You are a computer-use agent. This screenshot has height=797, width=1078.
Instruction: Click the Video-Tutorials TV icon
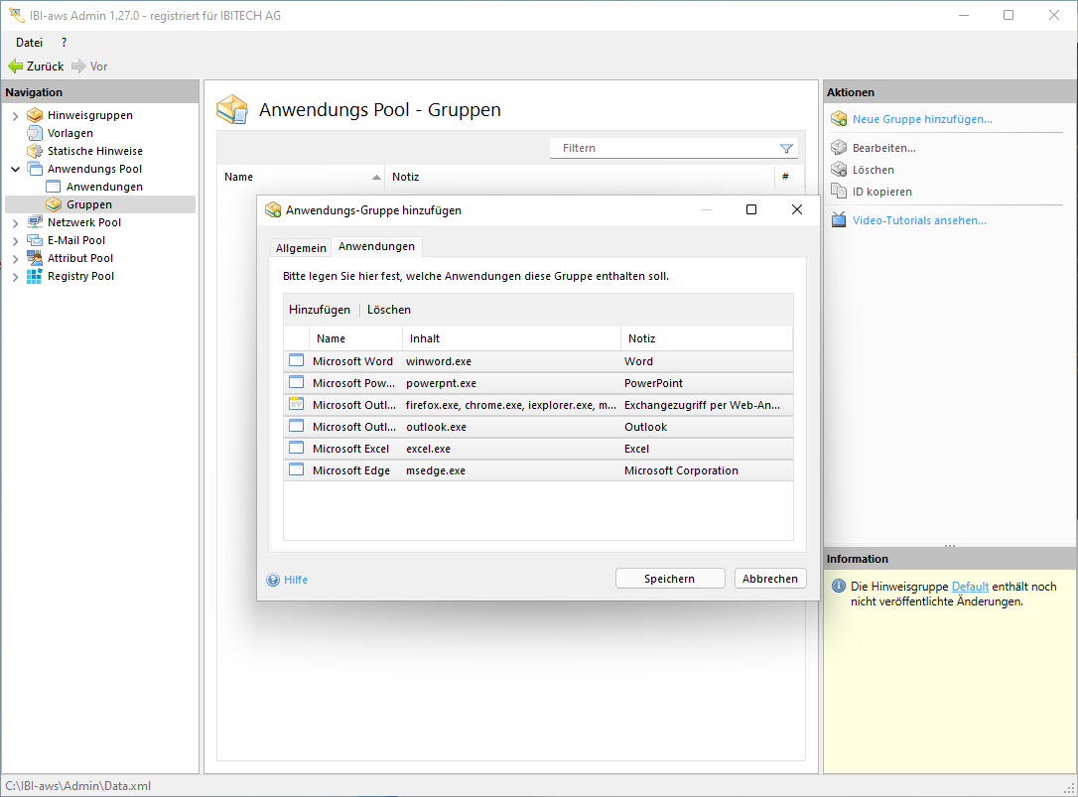pyautogui.click(x=839, y=220)
